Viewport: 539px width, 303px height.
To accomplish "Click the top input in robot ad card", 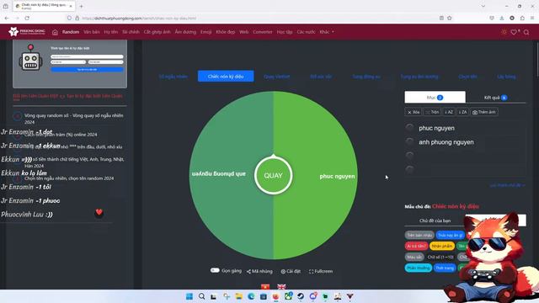I will point(87,56).
